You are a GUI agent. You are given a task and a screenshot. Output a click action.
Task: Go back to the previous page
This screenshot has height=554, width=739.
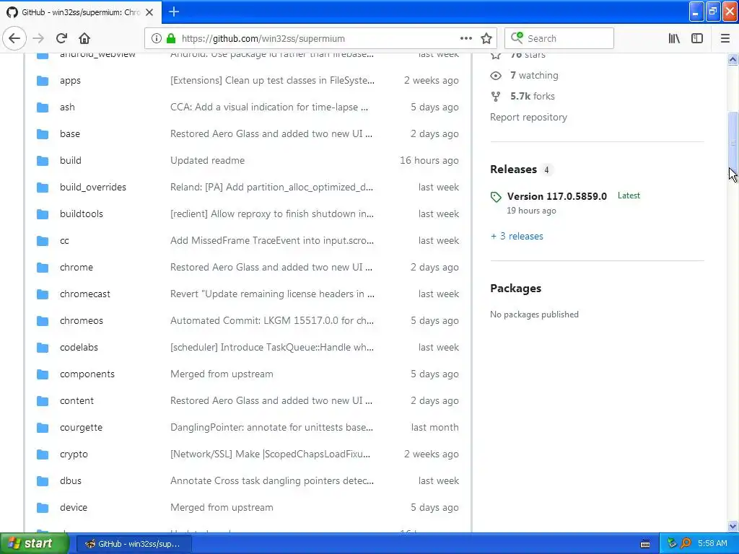(14, 38)
